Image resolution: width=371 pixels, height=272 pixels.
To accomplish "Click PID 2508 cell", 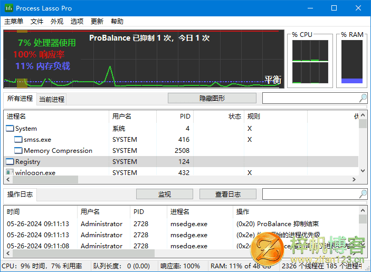I will [182, 151].
